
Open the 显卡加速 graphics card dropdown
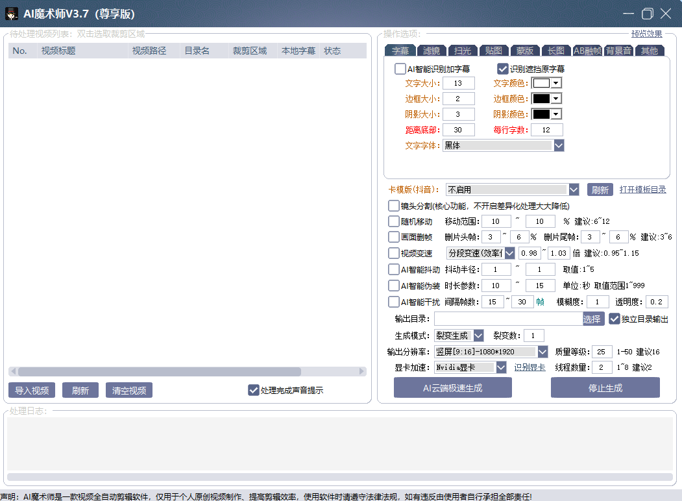point(500,367)
